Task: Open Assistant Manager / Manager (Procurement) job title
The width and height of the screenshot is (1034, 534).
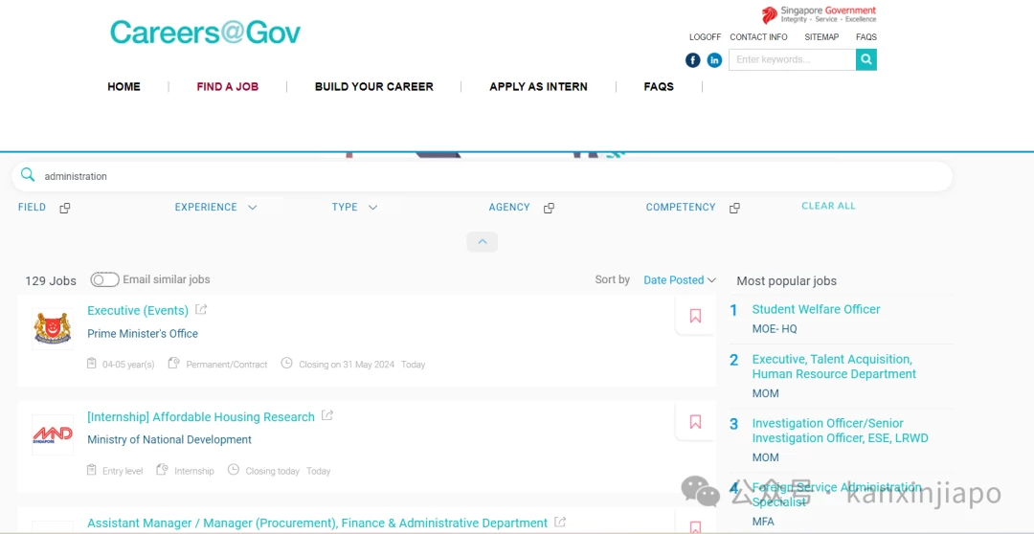Action: (x=317, y=523)
